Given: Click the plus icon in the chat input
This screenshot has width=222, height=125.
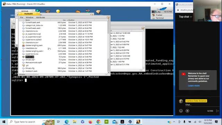Looking at the screenshot, I should 187,111.
